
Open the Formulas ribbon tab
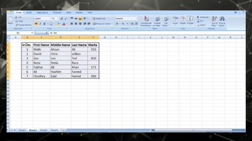point(57,13)
